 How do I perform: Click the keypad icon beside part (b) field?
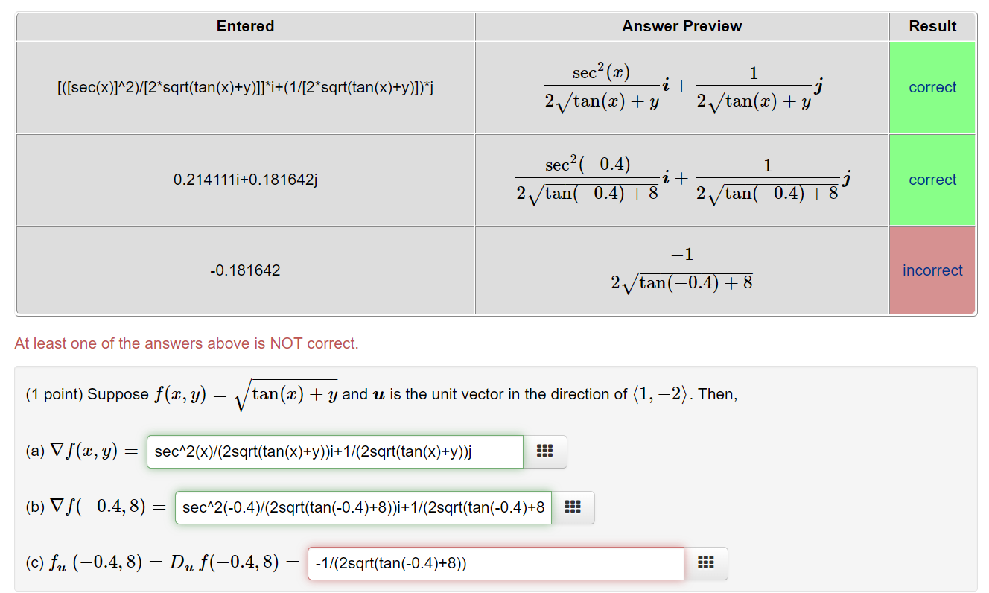(x=573, y=507)
